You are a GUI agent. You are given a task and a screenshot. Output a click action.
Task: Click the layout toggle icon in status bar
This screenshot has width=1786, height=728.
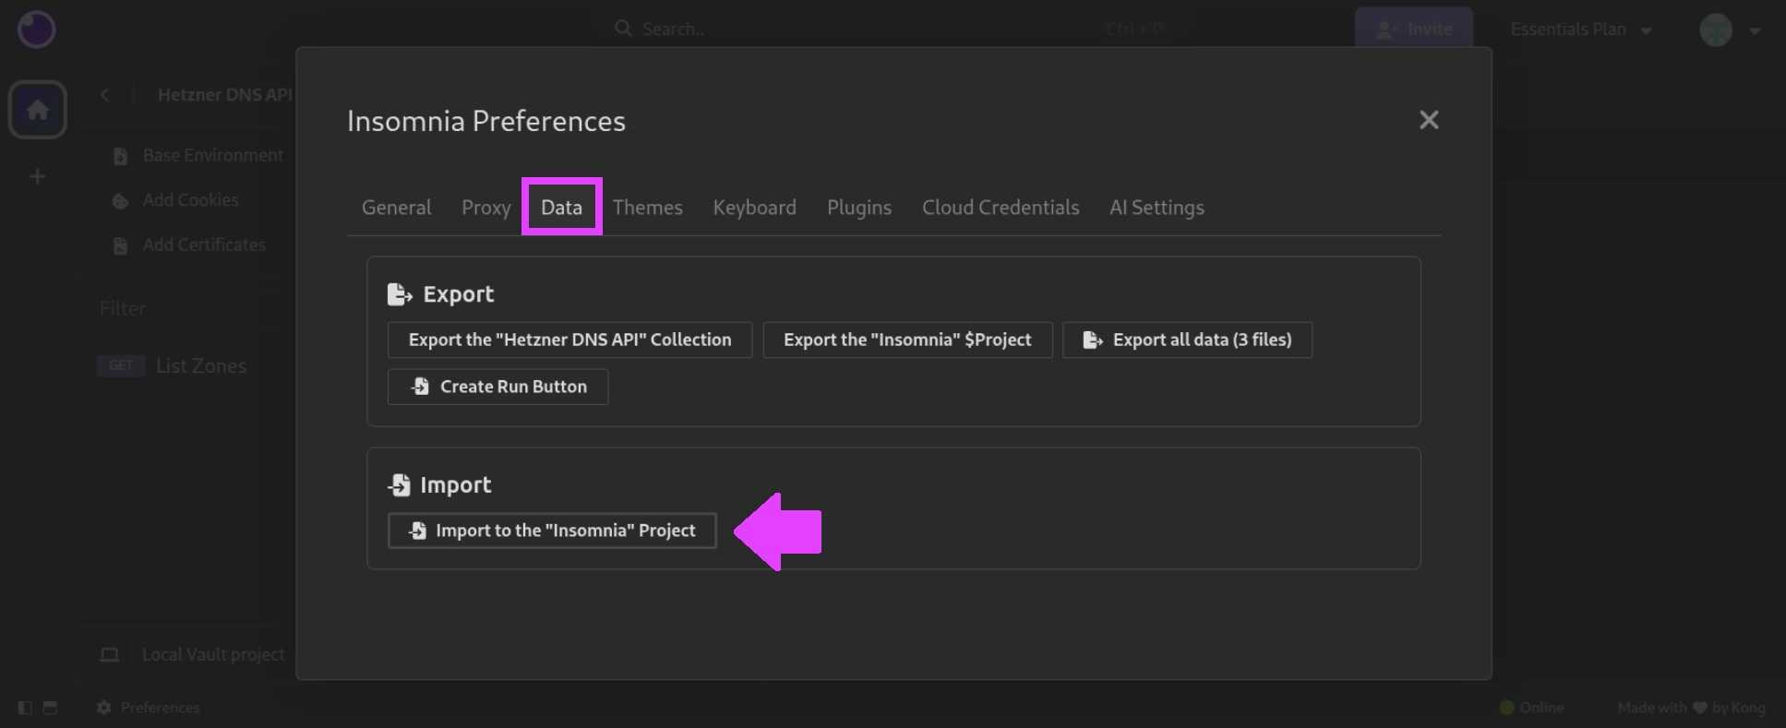pyautogui.click(x=51, y=708)
